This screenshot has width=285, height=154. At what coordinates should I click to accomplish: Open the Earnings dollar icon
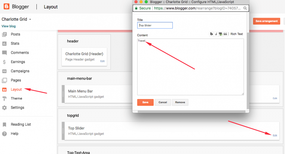4,62
